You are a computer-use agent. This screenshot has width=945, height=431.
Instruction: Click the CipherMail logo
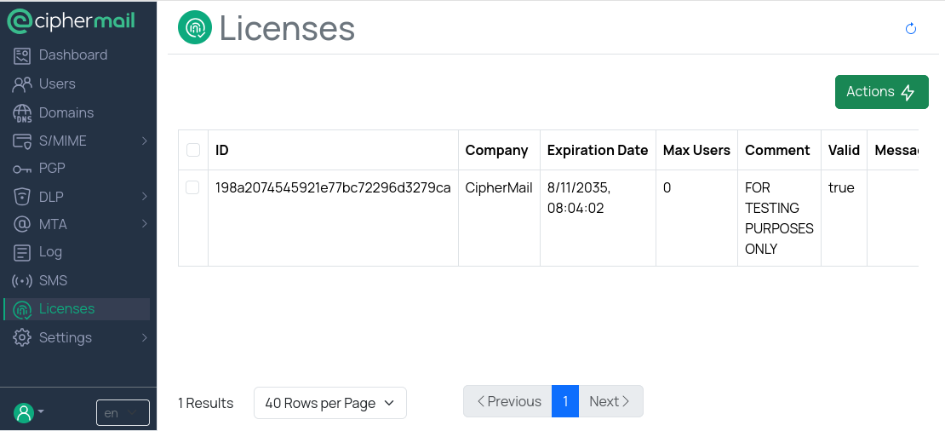(x=72, y=21)
